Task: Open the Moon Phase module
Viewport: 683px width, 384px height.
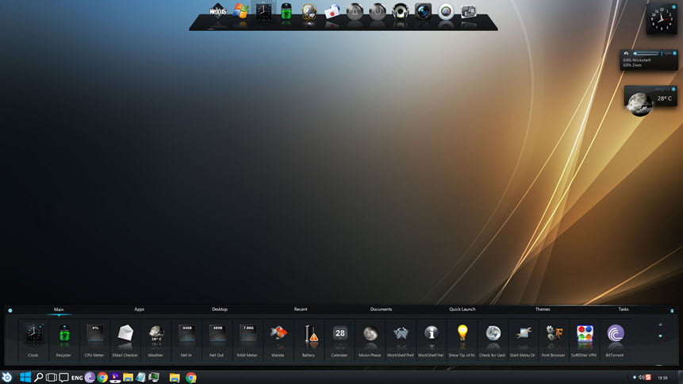Action: tap(370, 340)
